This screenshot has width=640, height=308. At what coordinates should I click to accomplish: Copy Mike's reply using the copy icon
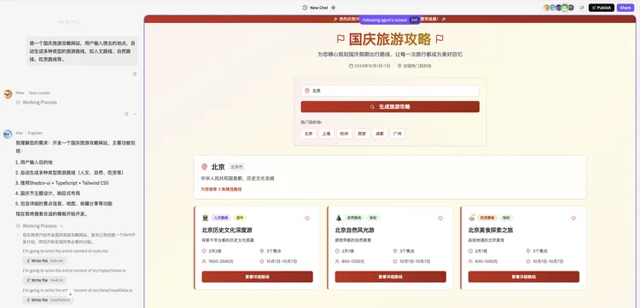pos(126,114)
